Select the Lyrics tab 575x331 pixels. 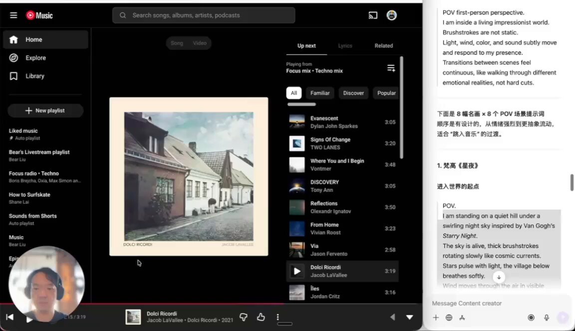[x=345, y=46]
